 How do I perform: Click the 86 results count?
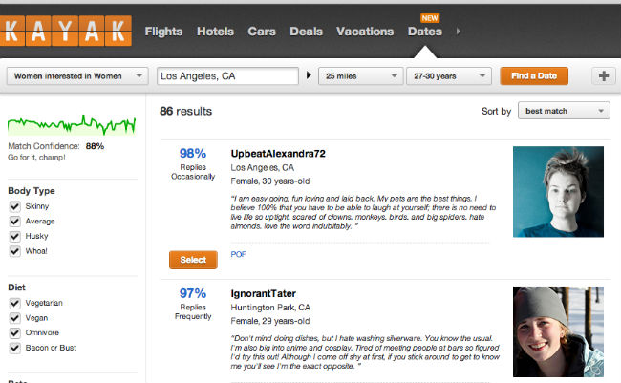pos(185,112)
